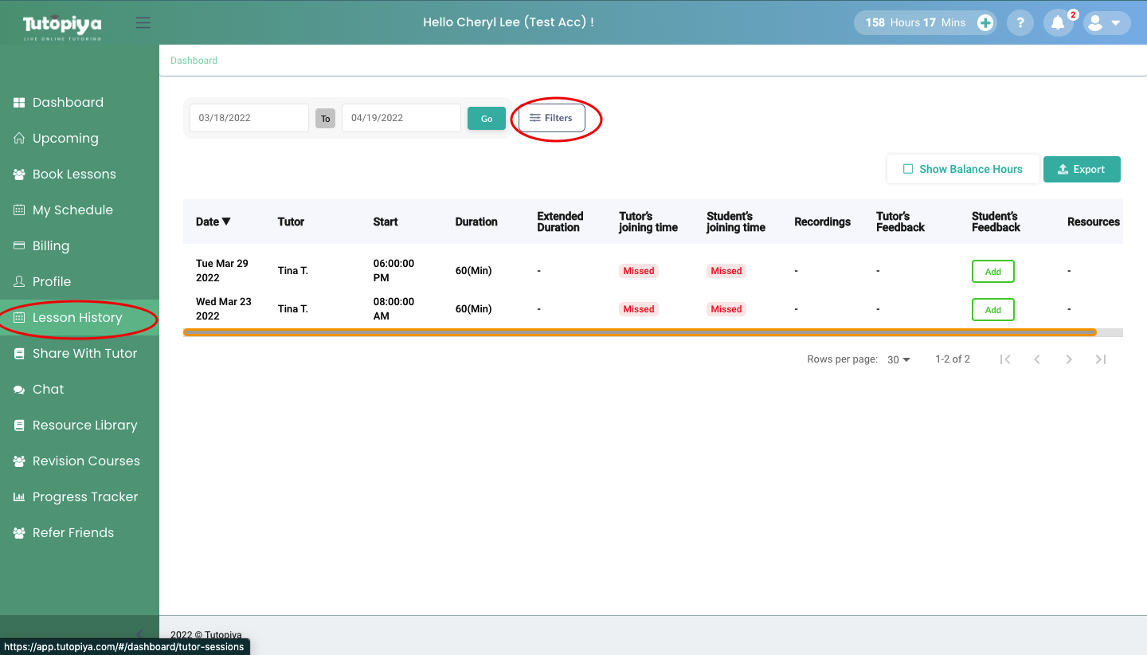Open Book Lessons in sidebar
1147x655 pixels.
click(74, 174)
